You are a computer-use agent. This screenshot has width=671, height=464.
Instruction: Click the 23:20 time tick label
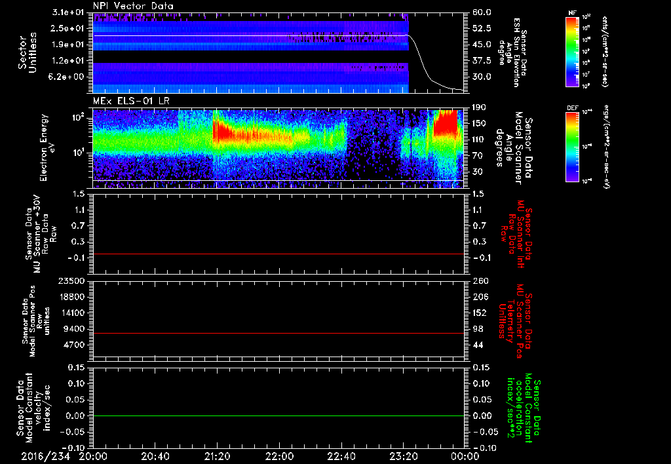[403, 457]
